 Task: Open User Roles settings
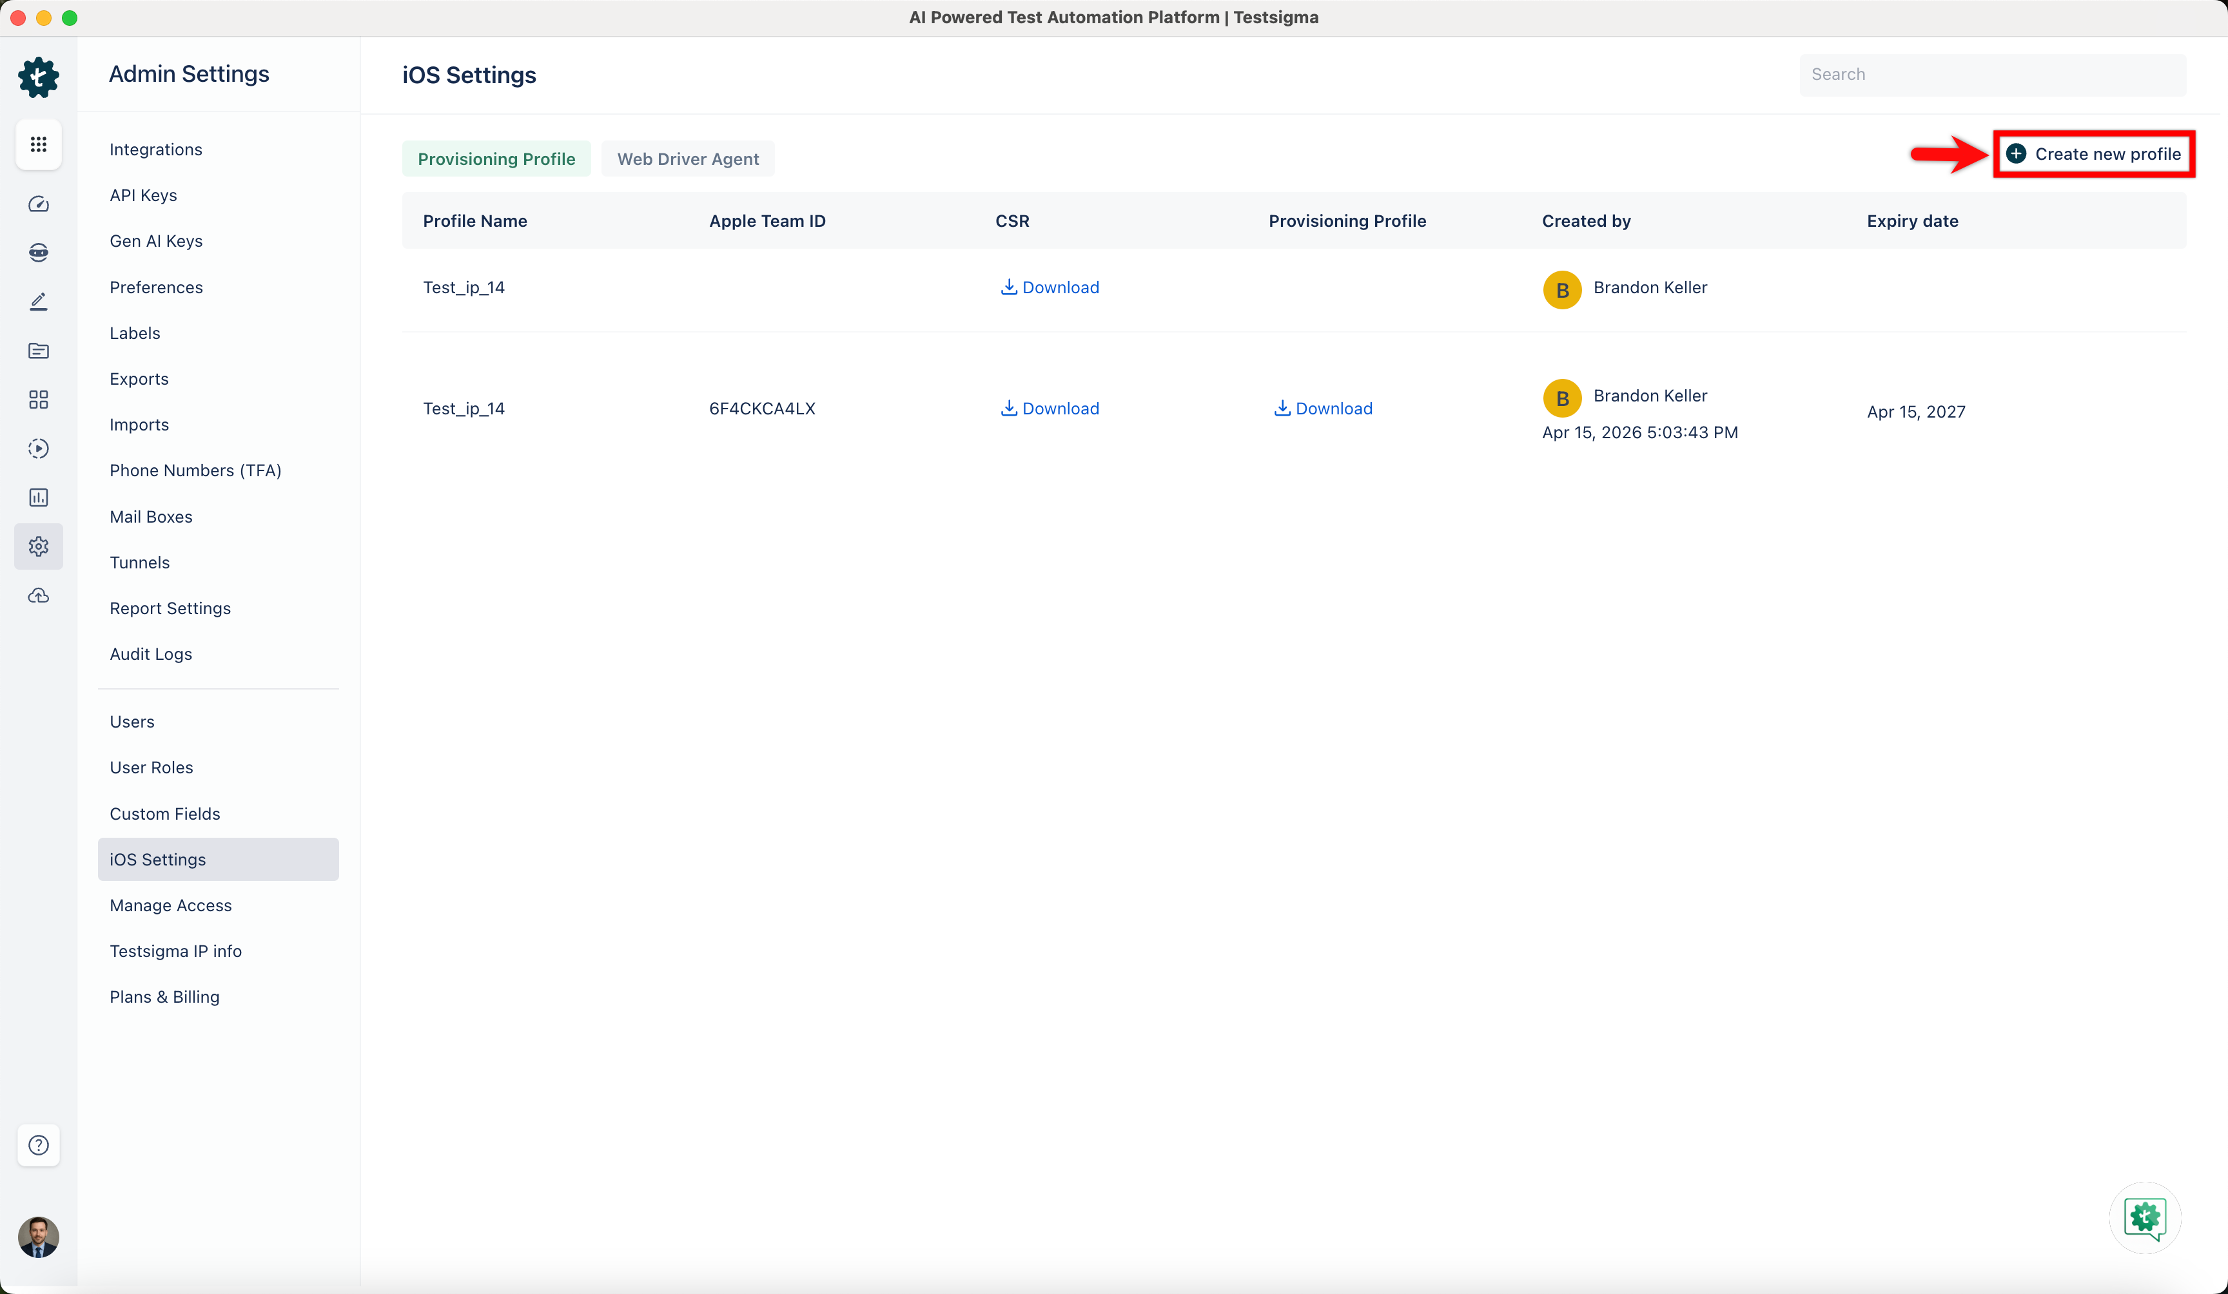pyautogui.click(x=151, y=768)
